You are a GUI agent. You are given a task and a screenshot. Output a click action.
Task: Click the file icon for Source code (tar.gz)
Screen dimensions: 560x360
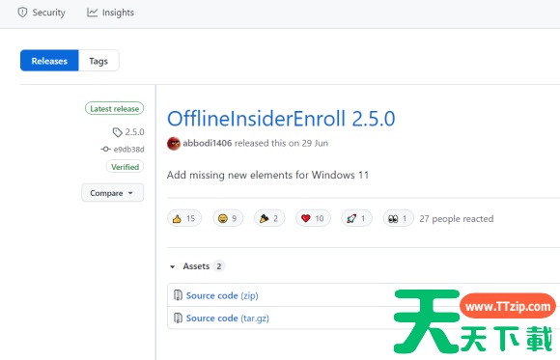178,318
